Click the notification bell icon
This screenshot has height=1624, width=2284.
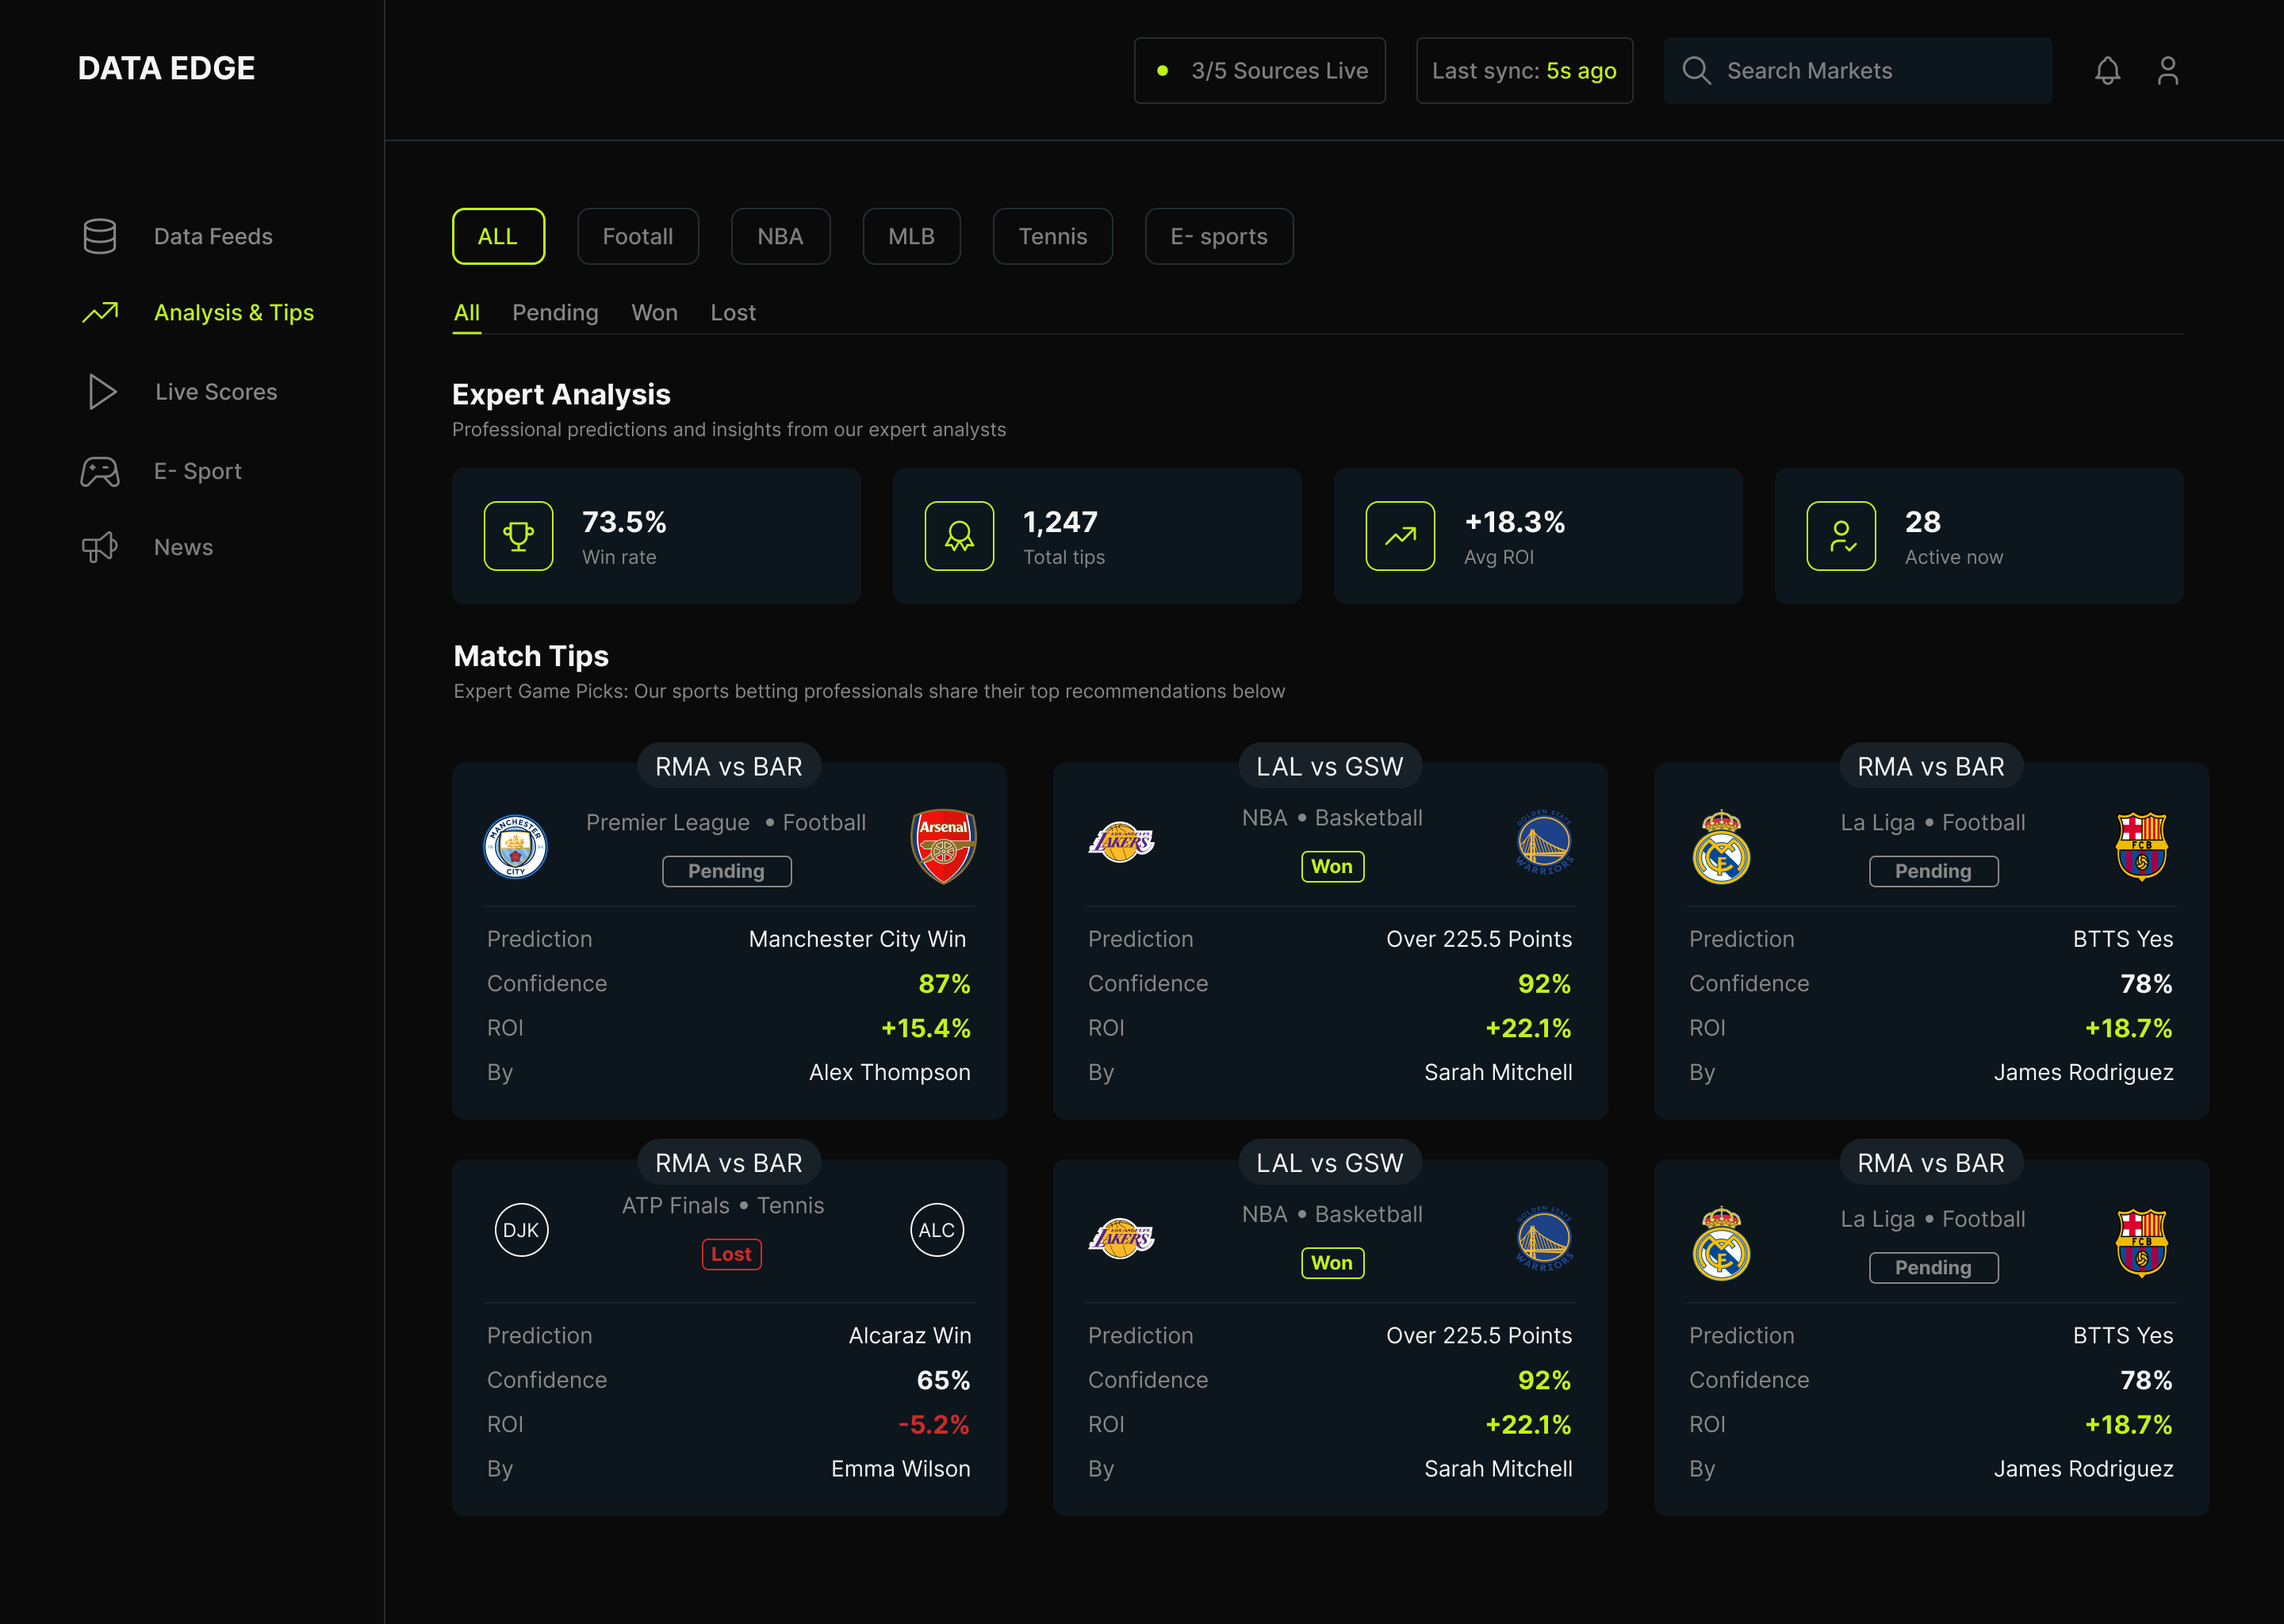pyautogui.click(x=2107, y=71)
